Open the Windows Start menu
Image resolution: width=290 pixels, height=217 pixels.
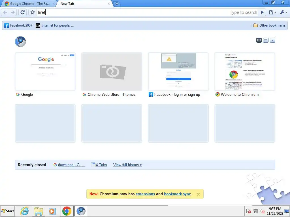8,211
